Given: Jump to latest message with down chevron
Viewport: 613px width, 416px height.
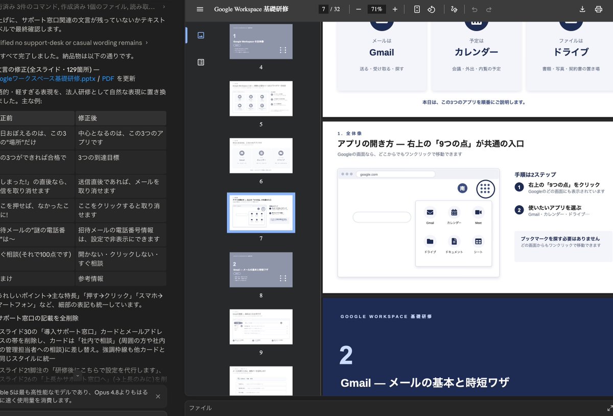Looking at the screenshot, I should [78, 376].
